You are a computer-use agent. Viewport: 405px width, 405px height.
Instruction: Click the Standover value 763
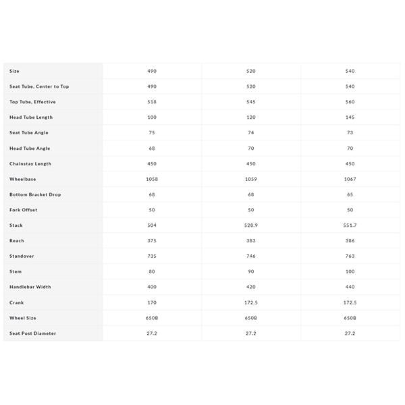(x=350, y=256)
